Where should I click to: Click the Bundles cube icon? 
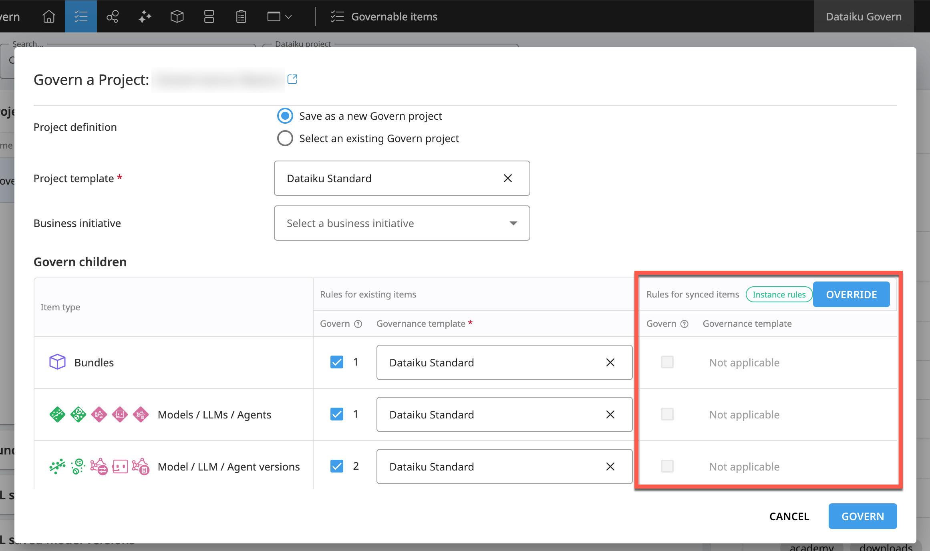click(57, 362)
